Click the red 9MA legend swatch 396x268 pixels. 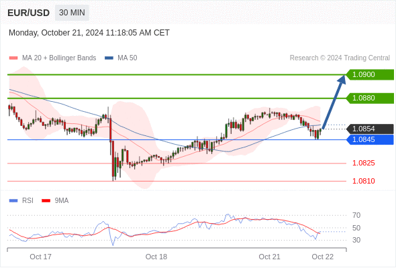pyautogui.click(x=46, y=201)
